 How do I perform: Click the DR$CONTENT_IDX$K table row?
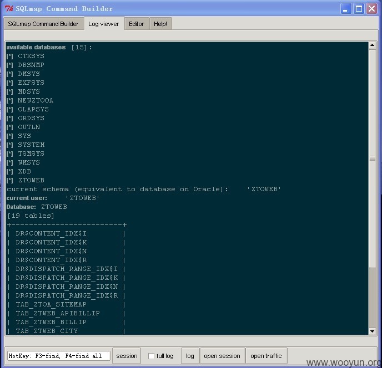[66, 243]
